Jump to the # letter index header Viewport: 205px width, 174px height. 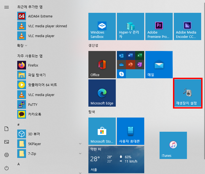(x=18, y=125)
